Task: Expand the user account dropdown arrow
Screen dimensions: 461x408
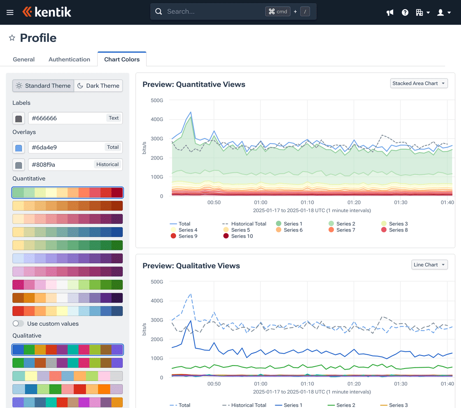Action: click(x=449, y=12)
